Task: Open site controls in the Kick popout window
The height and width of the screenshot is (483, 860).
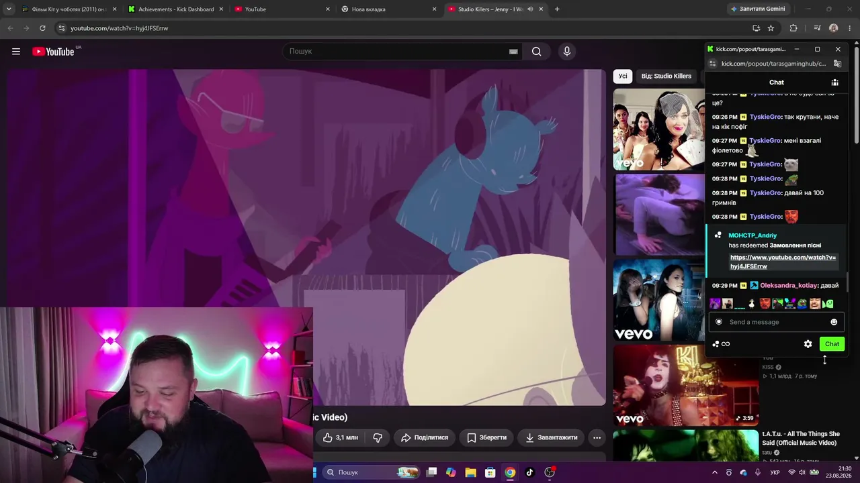Action: point(713,64)
